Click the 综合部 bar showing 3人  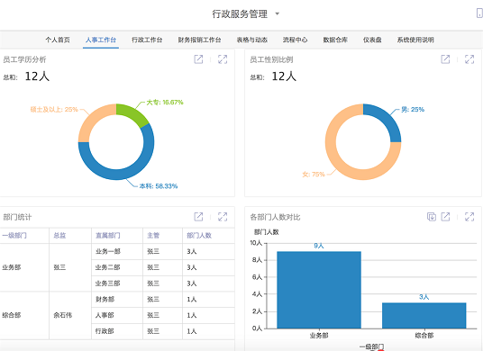pos(424,316)
